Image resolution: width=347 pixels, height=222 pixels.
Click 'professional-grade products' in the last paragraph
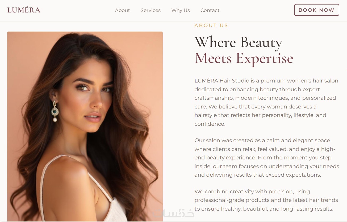(232, 200)
